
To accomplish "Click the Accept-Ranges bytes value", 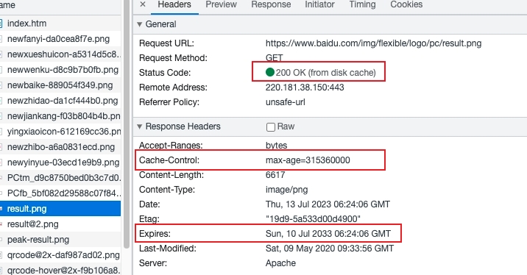I will pyautogui.click(x=276, y=146).
